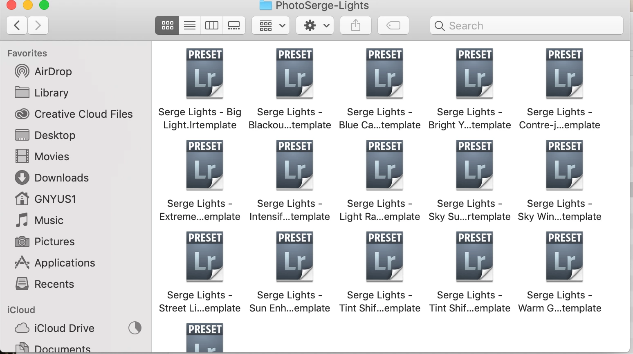Open Music in the sidebar
This screenshot has width=633, height=354.
(39, 220)
